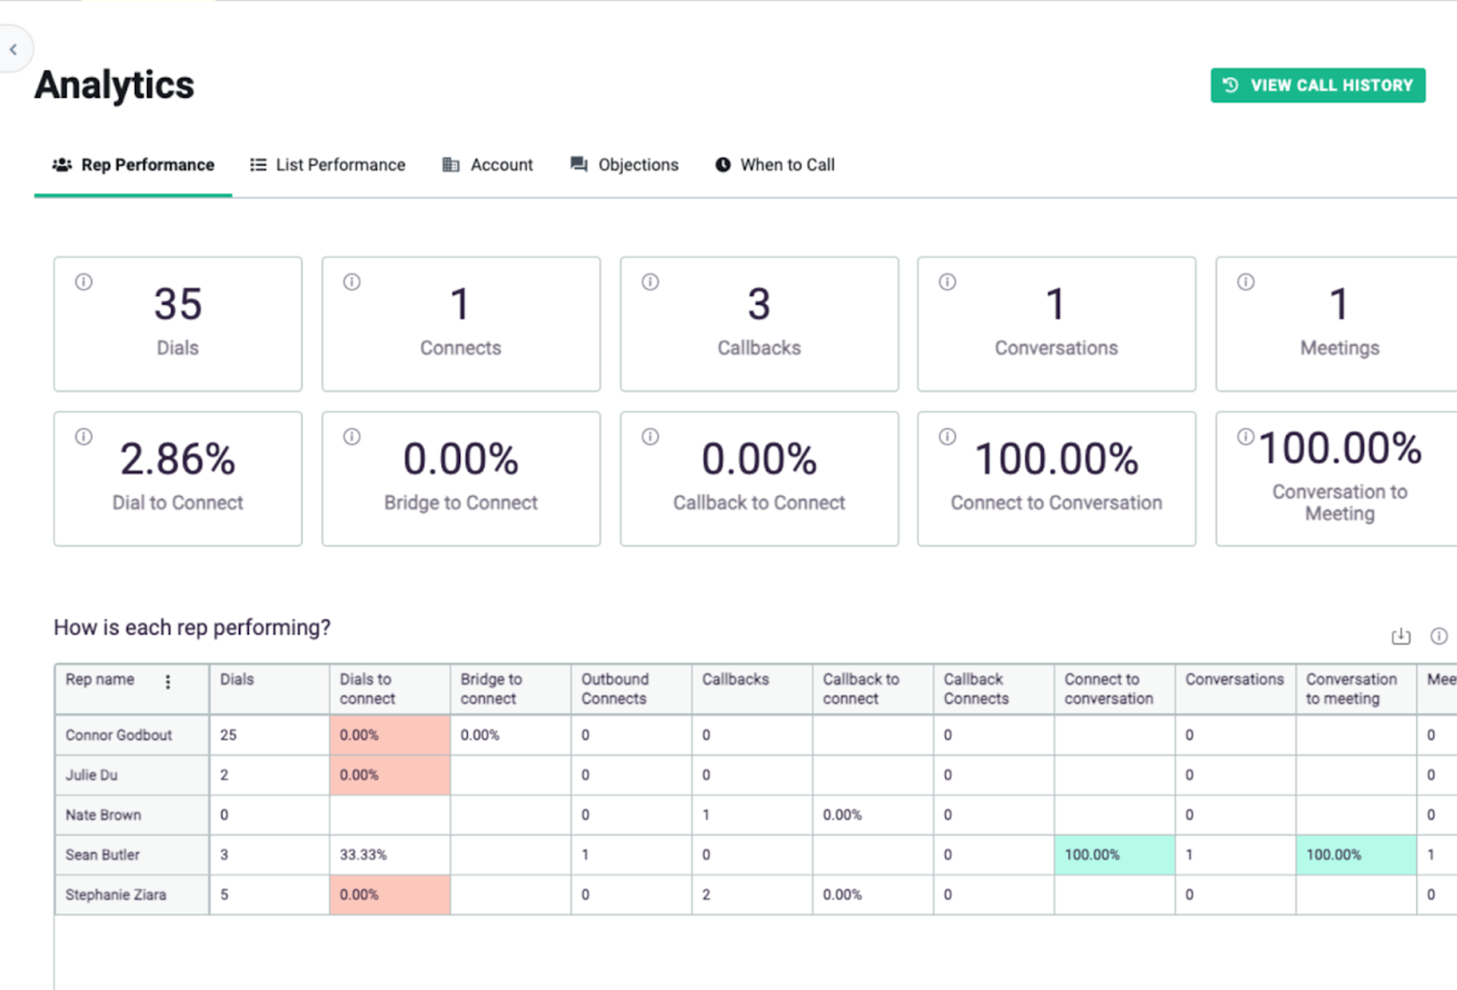
Task: Download the rep performance table
Action: (x=1400, y=636)
